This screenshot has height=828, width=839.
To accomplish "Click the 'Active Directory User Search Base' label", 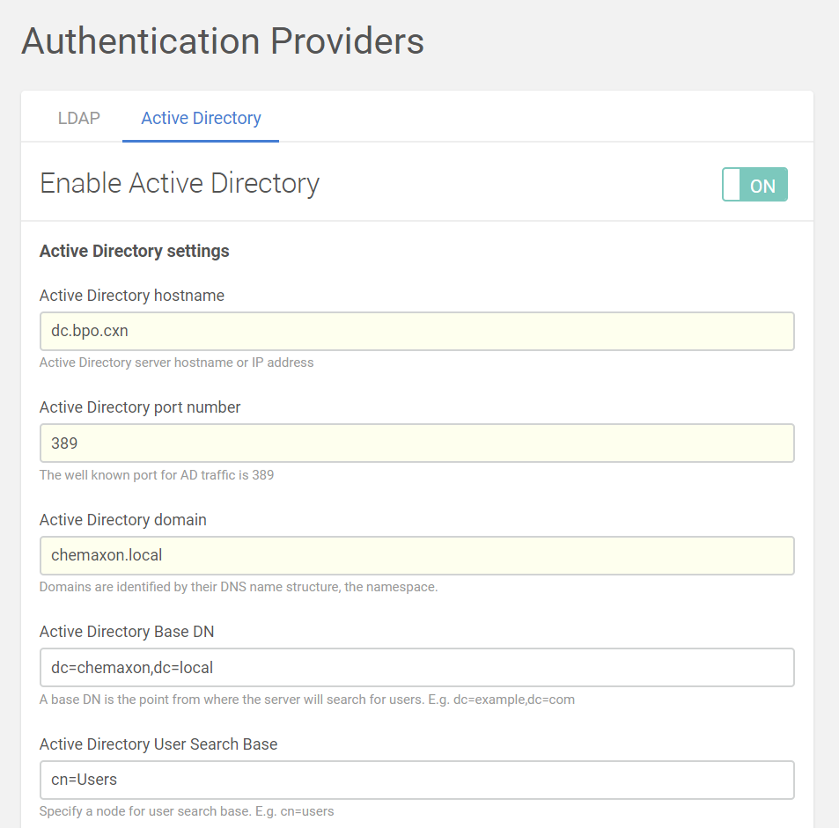I will 158,744.
